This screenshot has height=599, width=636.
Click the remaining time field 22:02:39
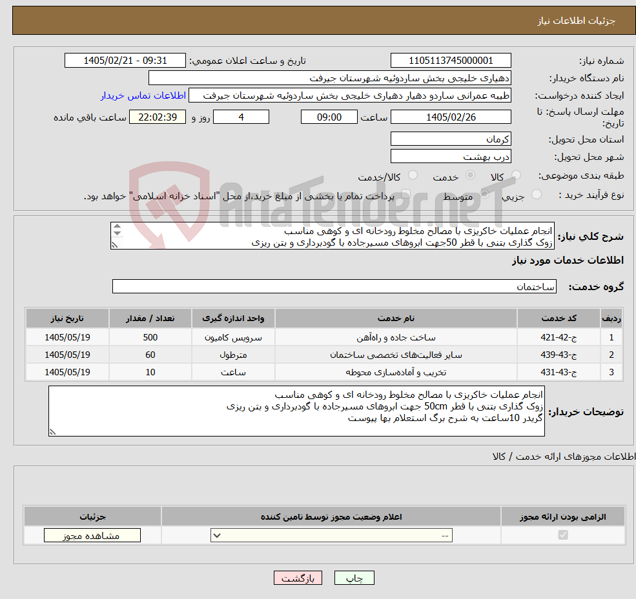[158, 117]
